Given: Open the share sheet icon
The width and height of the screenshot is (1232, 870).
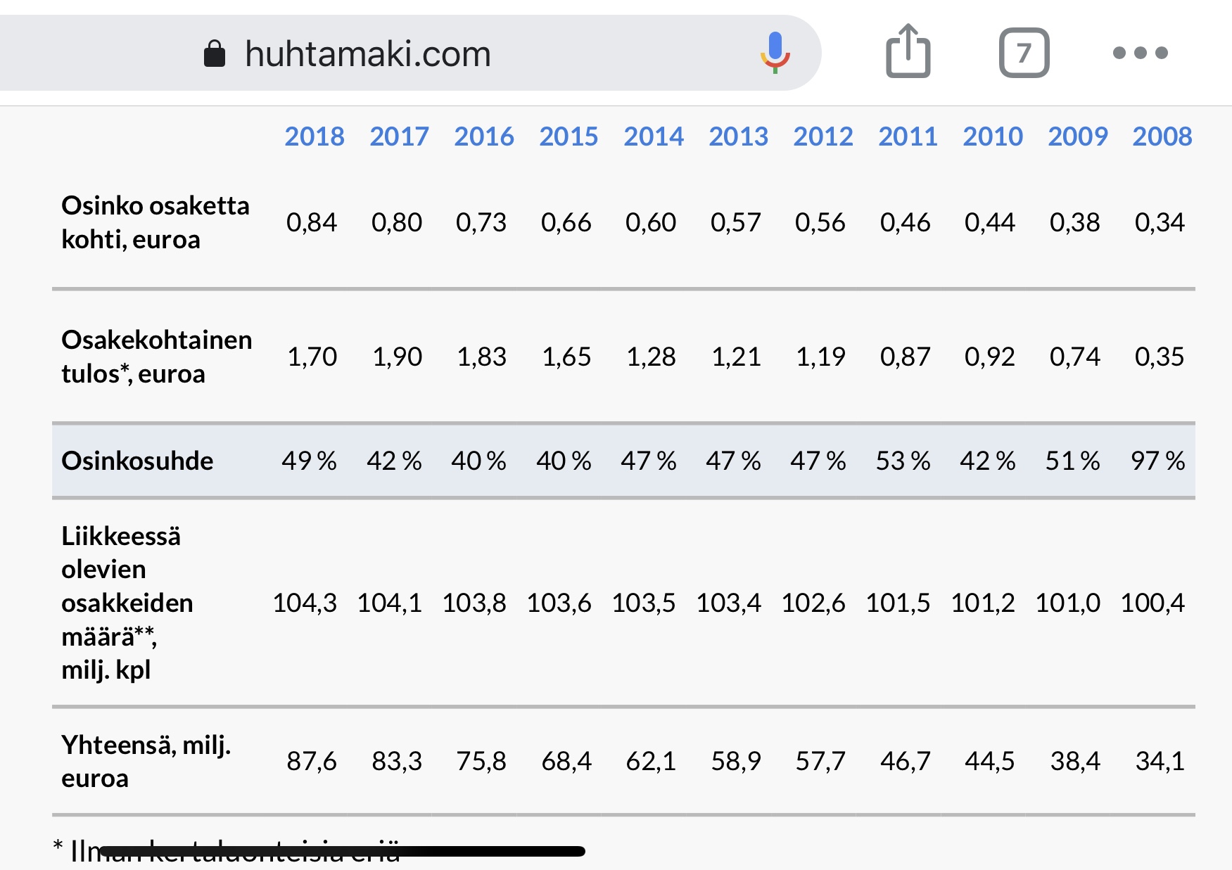Looking at the screenshot, I should coord(908,51).
